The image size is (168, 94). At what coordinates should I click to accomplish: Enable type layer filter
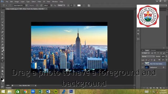tap(158, 53)
